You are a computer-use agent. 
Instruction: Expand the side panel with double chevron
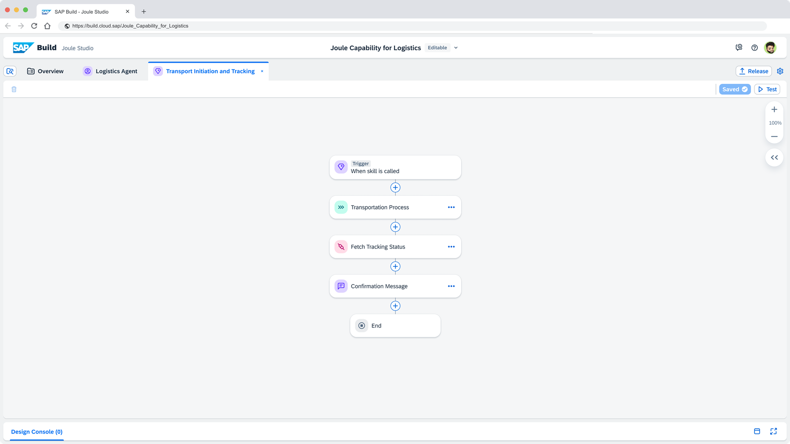point(774,157)
